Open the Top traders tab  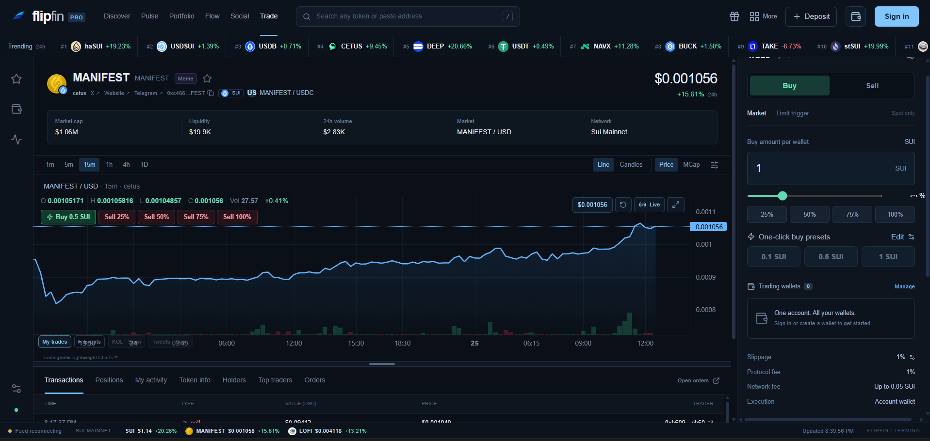click(x=275, y=380)
